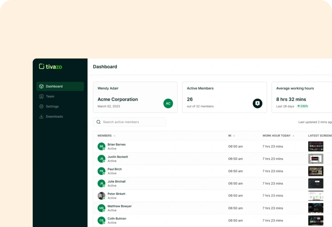The width and height of the screenshot is (332, 227).
Task: Sort by the MEMBERS column arrow
Action: (x=114, y=136)
